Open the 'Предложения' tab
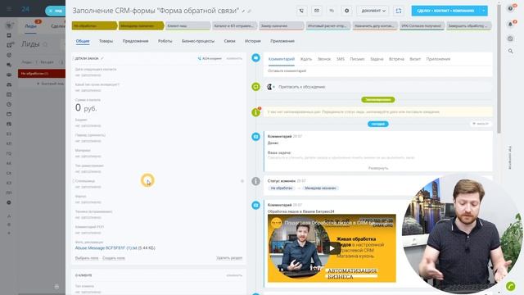The image size is (524, 295). (135, 41)
